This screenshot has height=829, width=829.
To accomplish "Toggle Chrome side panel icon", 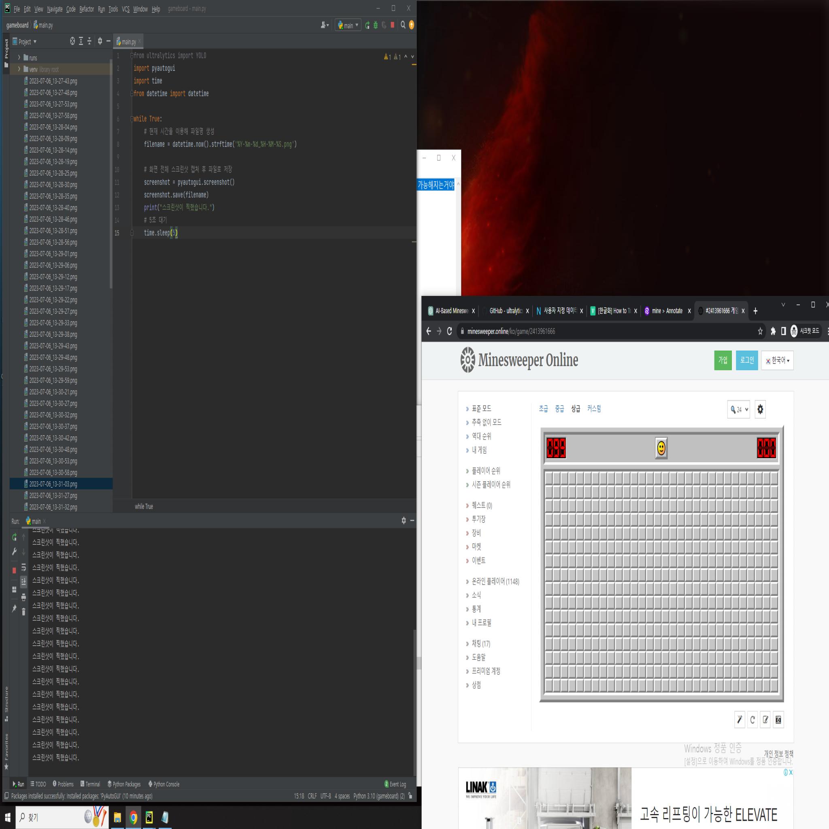I will coord(784,331).
